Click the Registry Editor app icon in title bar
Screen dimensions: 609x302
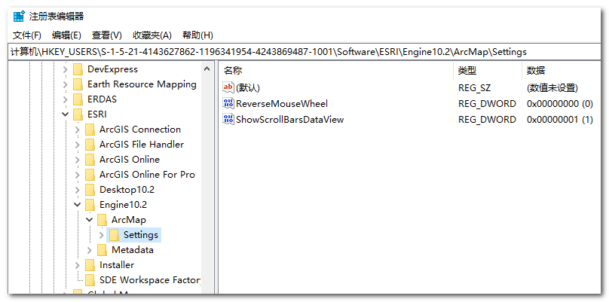19,17
